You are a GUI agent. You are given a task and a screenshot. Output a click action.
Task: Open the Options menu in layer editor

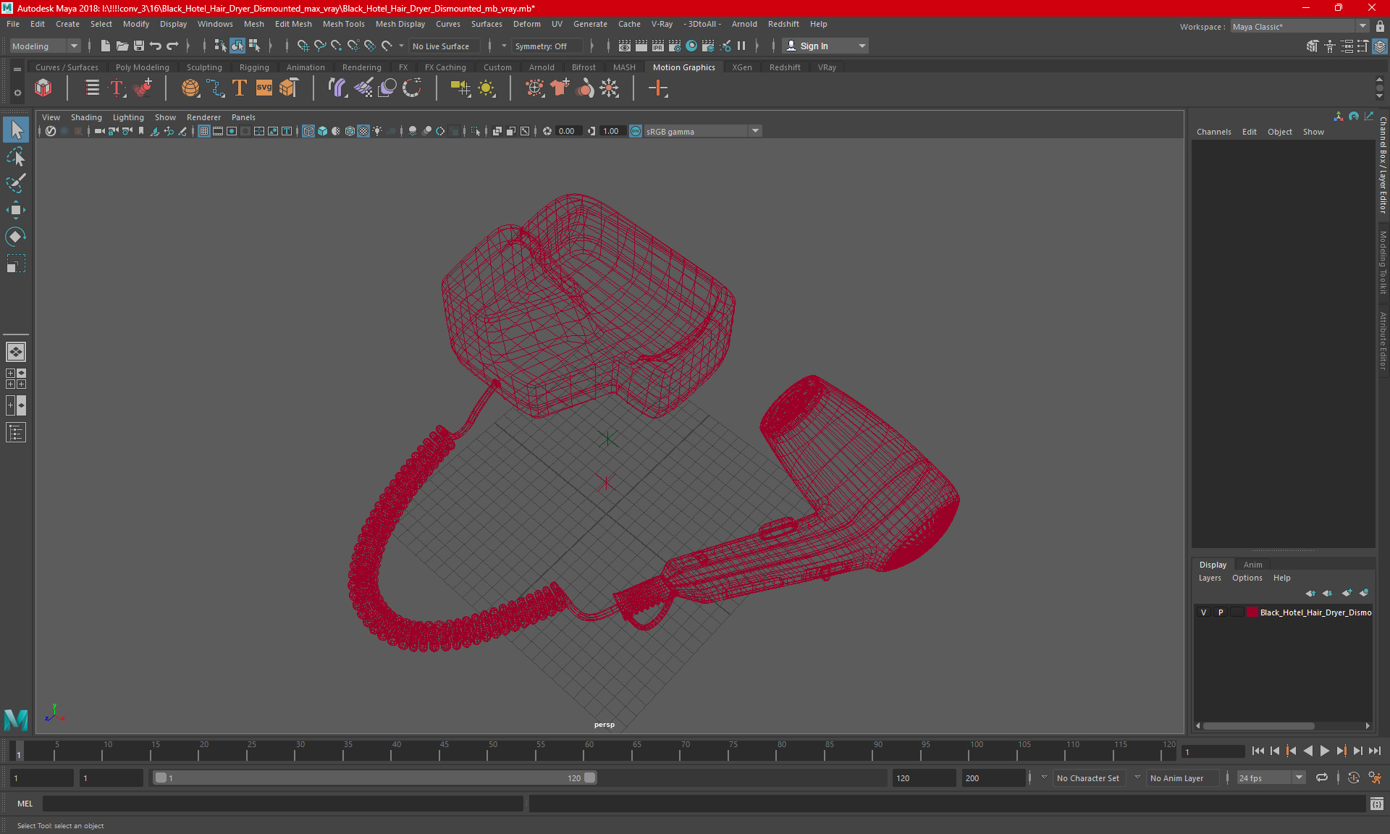[1247, 578]
